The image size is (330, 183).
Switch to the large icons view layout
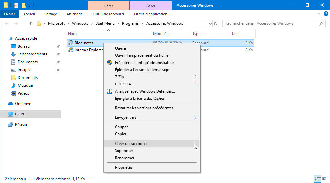tap(325, 179)
